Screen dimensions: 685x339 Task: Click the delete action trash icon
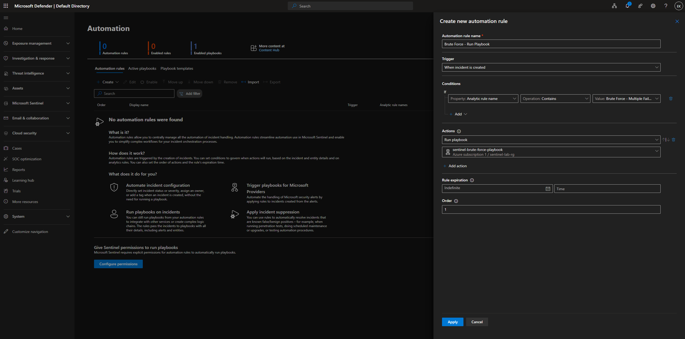673,140
